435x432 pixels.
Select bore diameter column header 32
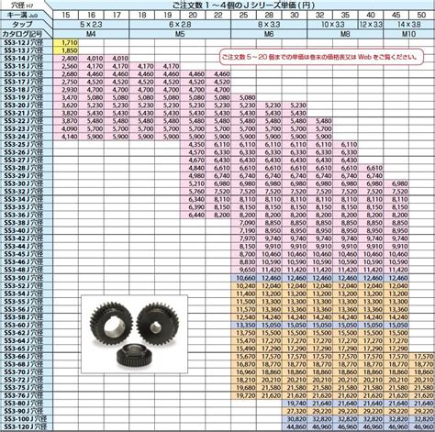coord(319,16)
